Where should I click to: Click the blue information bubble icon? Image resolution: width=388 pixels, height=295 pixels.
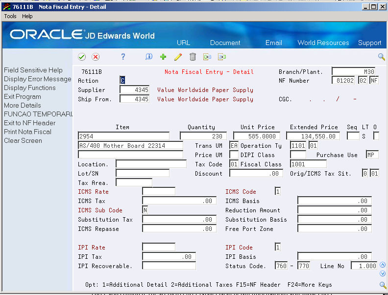pos(149,57)
